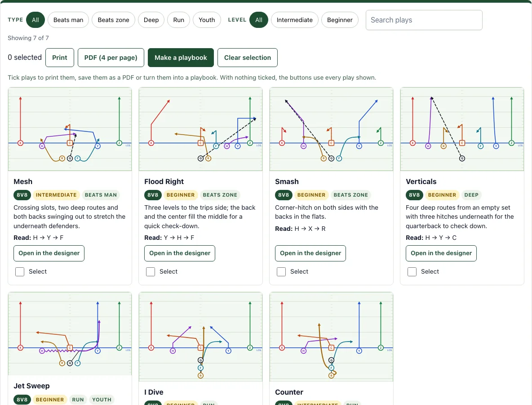The image size is (532, 405).
Task: Tick the Select checkbox for Mesh
Action: 20,272
